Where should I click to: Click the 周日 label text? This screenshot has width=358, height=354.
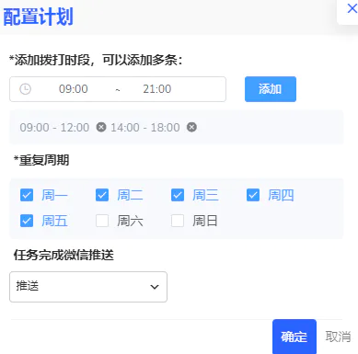[205, 221]
